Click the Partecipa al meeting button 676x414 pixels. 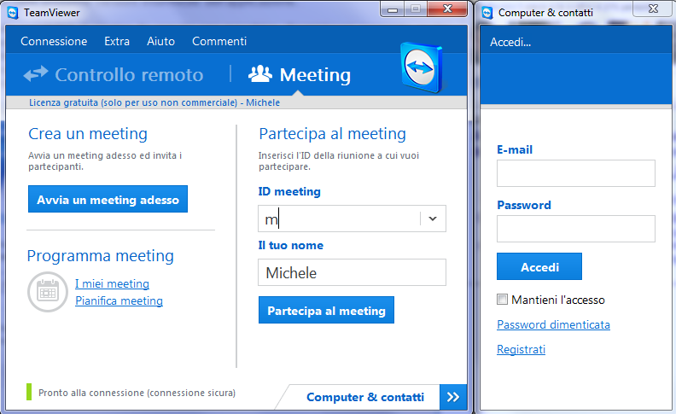326,310
